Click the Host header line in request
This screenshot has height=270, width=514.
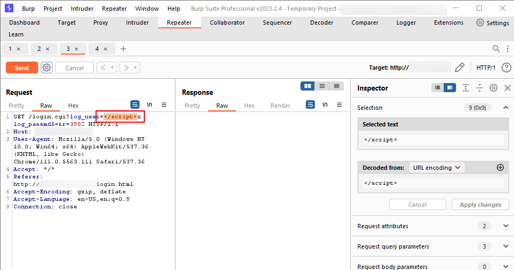[x=53, y=132]
